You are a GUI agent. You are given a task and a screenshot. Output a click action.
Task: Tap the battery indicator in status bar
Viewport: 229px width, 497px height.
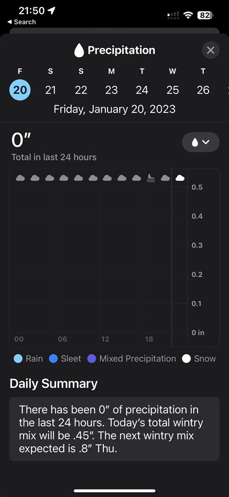(x=206, y=15)
